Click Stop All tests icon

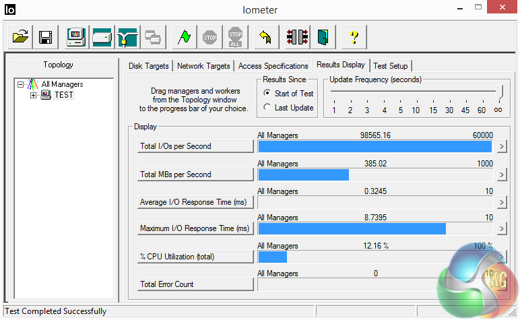[x=236, y=37]
